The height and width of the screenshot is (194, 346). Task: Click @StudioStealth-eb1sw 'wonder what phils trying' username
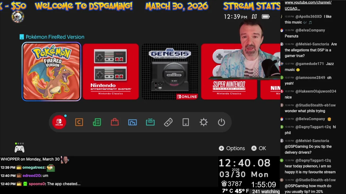315,105
